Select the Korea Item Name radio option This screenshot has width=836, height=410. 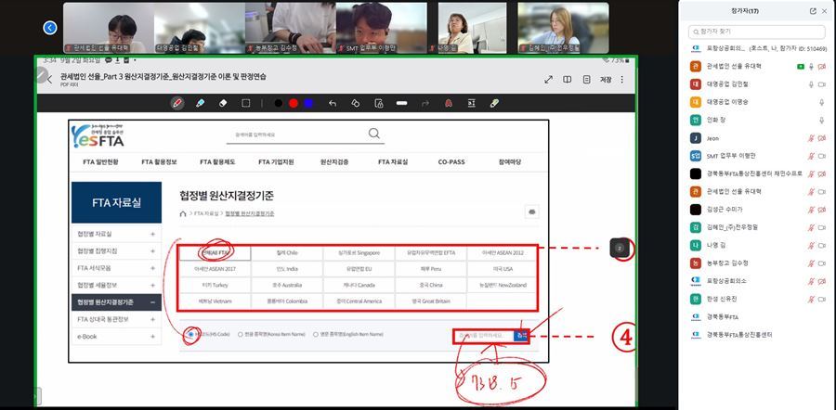(242, 334)
